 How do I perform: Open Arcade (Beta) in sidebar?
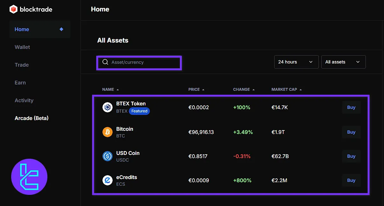coord(31,118)
